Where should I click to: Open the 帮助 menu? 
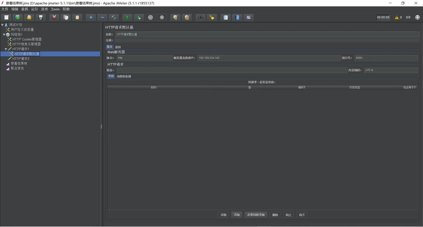[x=66, y=9]
